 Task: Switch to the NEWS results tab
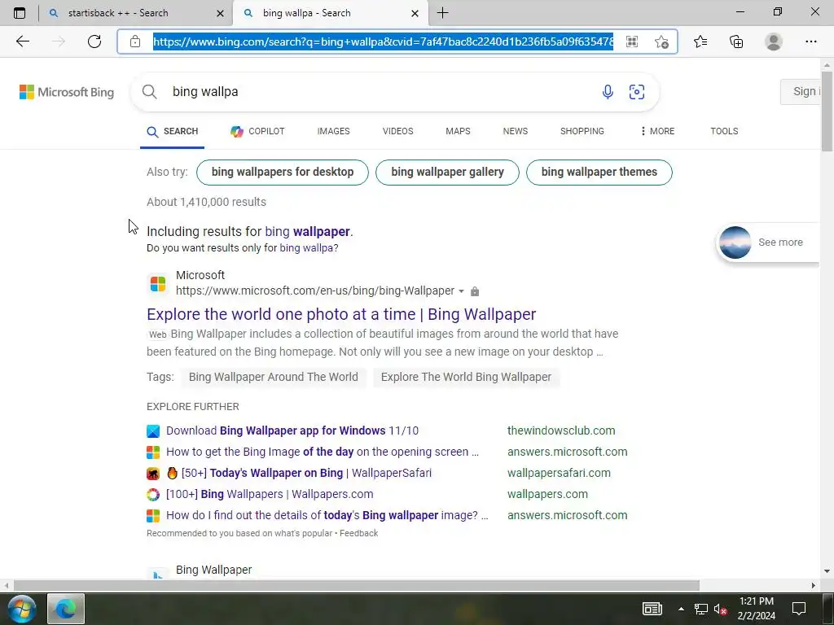tap(516, 131)
